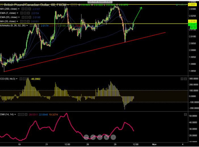Remove the EMA (7, close) indicator
The image size is (199, 147).
28,13
